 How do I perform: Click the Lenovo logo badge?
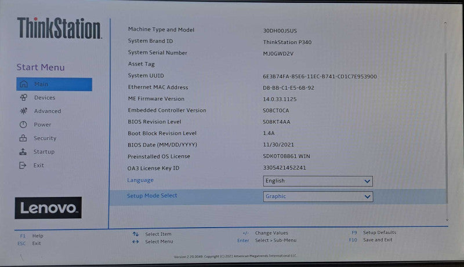pyautogui.click(x=48, y=208)
